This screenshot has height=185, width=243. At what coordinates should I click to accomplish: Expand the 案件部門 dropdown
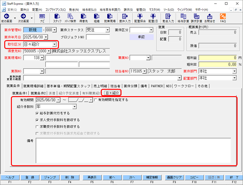point(234,71)
